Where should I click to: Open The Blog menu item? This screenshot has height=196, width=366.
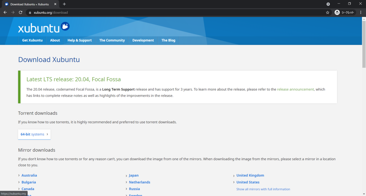click(x=168, y=40)
